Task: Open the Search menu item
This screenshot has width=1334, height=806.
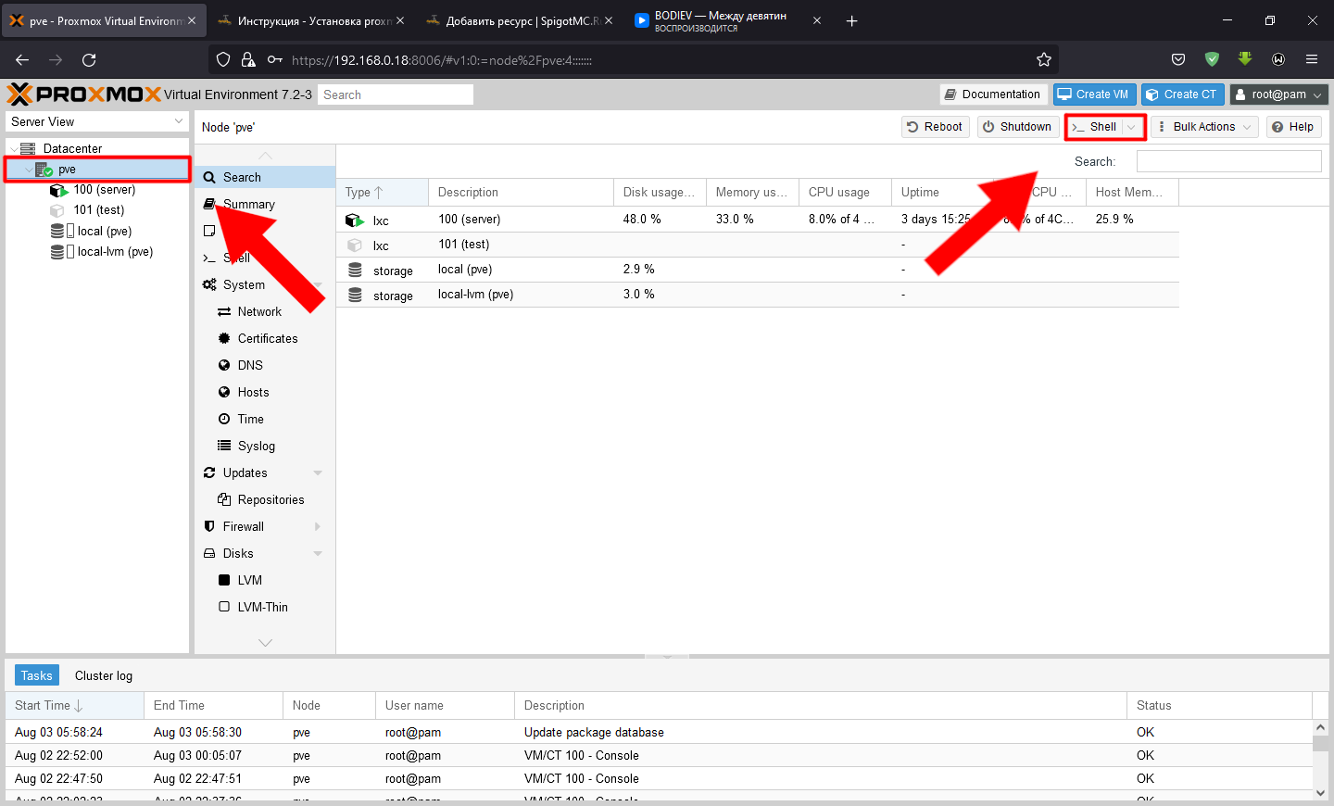Action: [265, 177]
